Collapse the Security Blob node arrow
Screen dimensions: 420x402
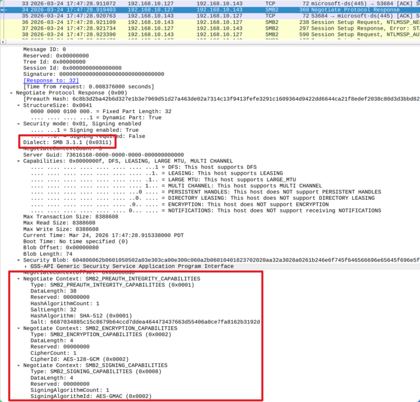click(x=19, y=260)
